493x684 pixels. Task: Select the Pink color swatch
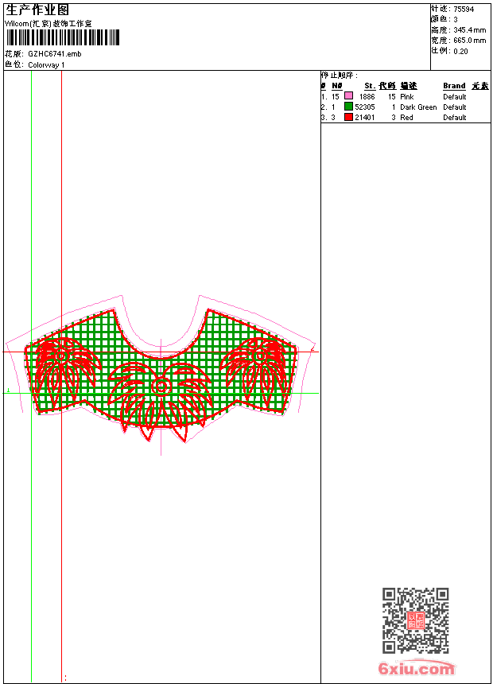pos(348,96)
